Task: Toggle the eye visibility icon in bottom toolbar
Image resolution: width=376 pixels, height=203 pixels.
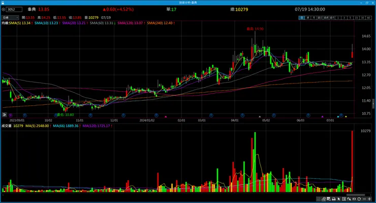Action: [x=354, y=199]
